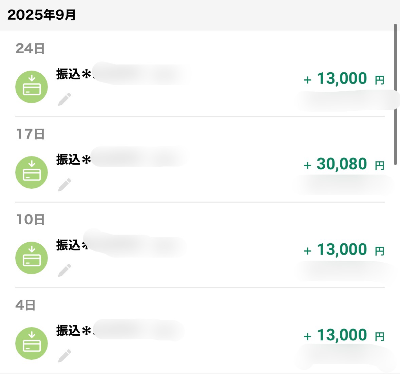Edit memo with pencil icon on 24日 entry
Viewport: 400px width, 374px height.
click(64, 99)
